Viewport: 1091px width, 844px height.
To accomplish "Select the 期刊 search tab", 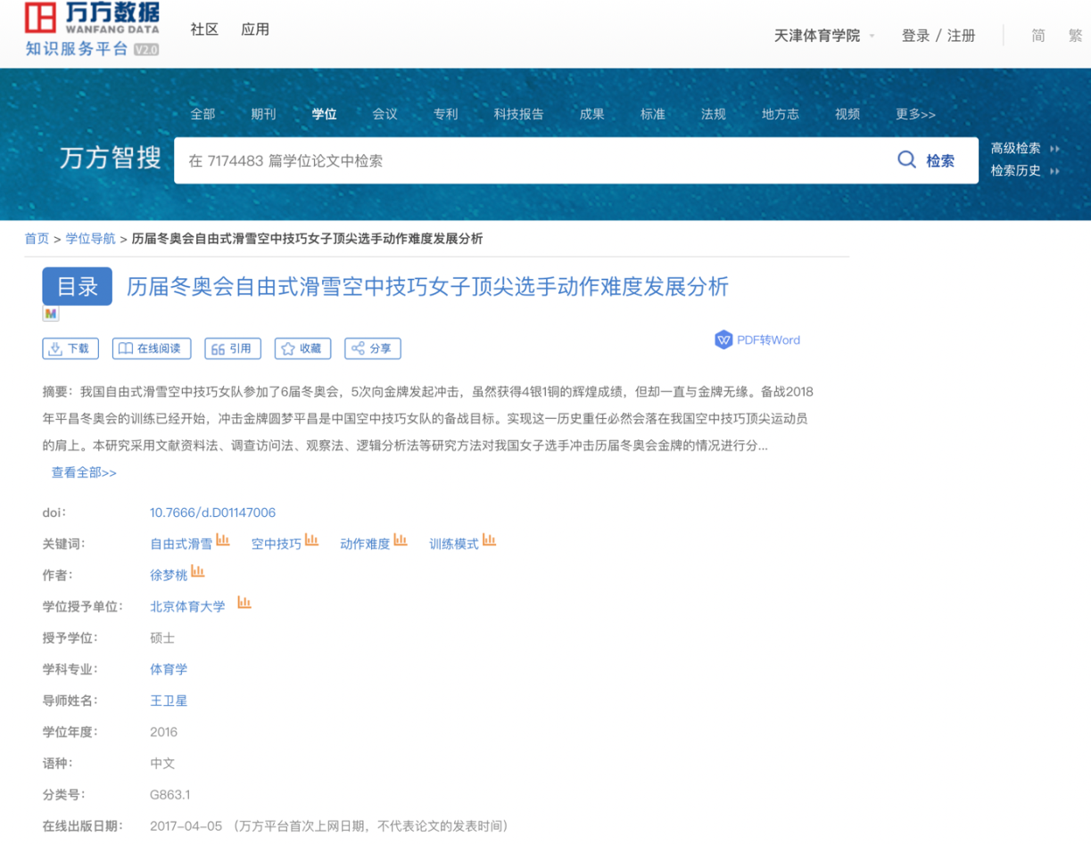I will tap(263, 114).
